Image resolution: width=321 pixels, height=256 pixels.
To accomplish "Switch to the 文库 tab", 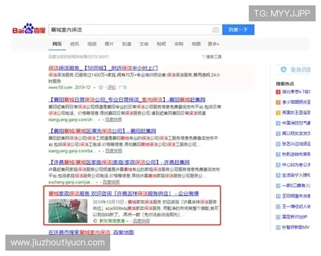I will click(x=144, y=44).
